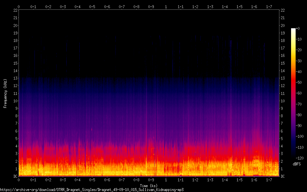The image size is (307, 192).
Task: Select the 1 ks marker on bottom time axis
Action: coord(166,180)
